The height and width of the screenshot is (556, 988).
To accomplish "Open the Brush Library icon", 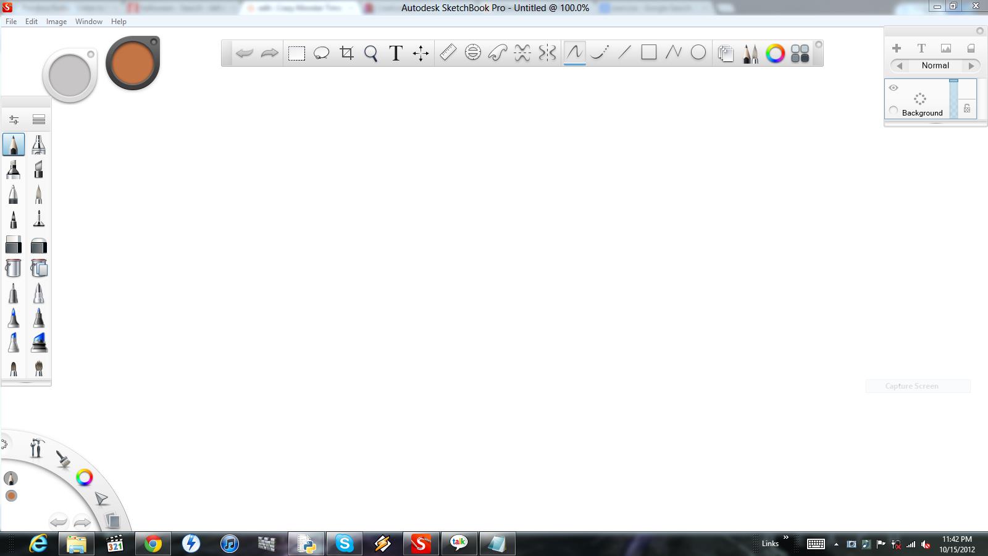I will pos(39,120).
